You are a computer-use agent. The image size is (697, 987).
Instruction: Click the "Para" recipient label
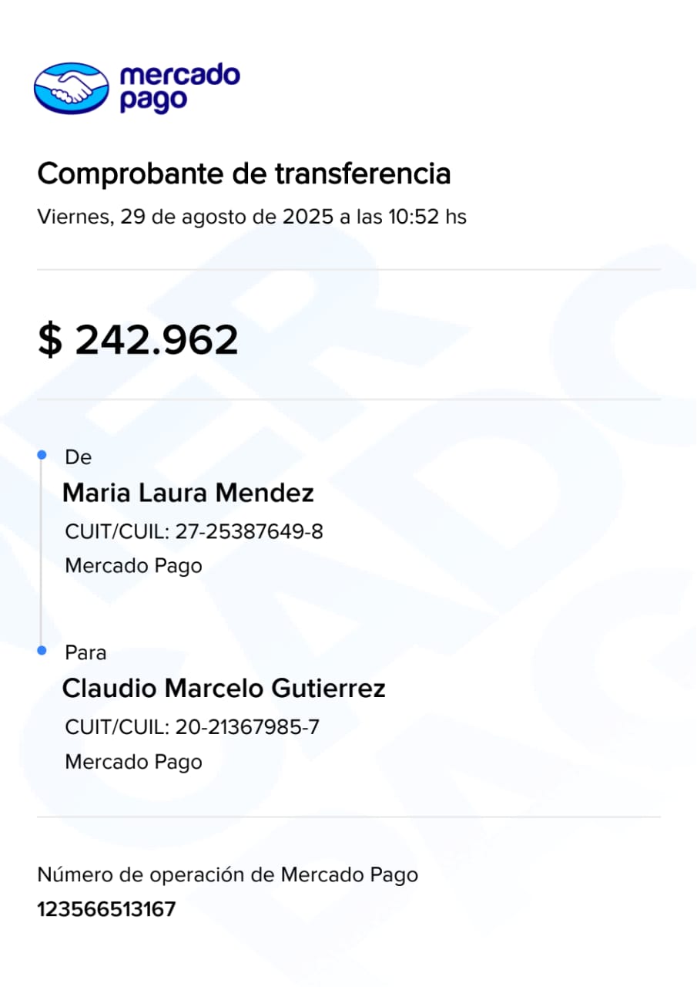[x=85, y=653]
